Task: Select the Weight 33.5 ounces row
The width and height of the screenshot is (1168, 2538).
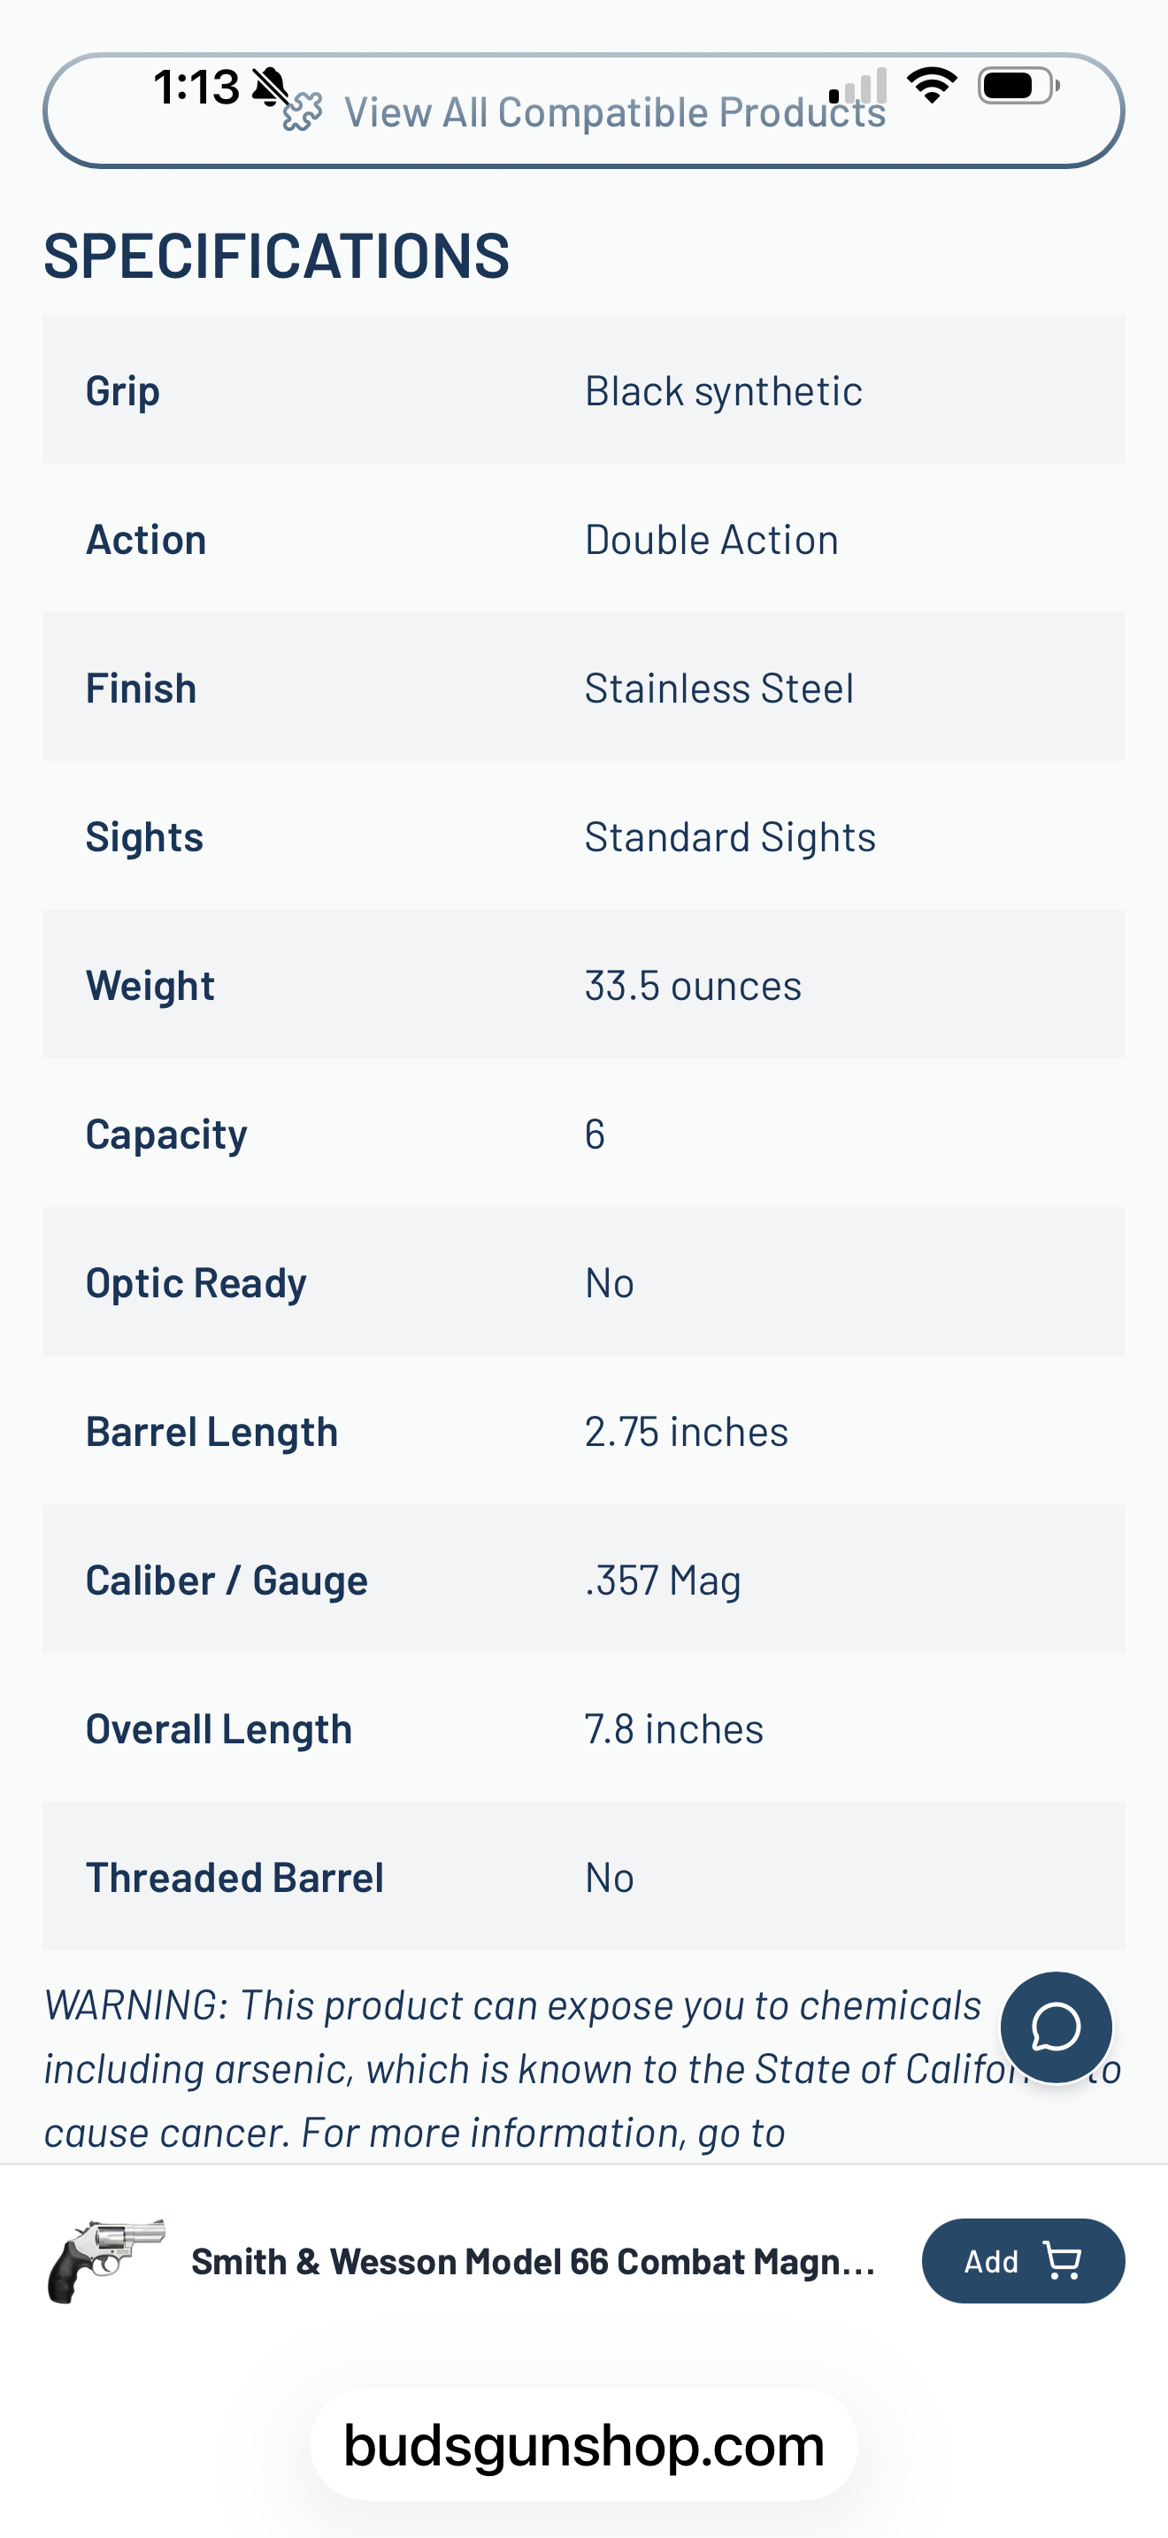Action: click(584, 984)
